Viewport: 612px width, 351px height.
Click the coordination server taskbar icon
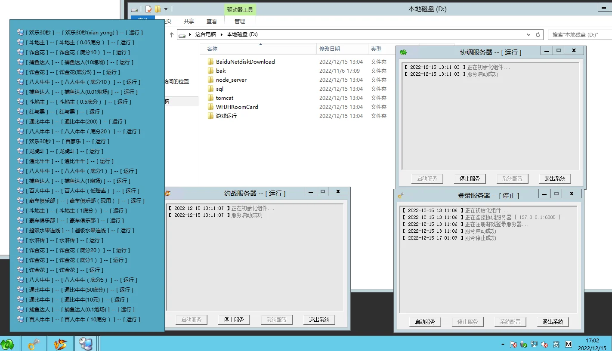pos(8,344)
